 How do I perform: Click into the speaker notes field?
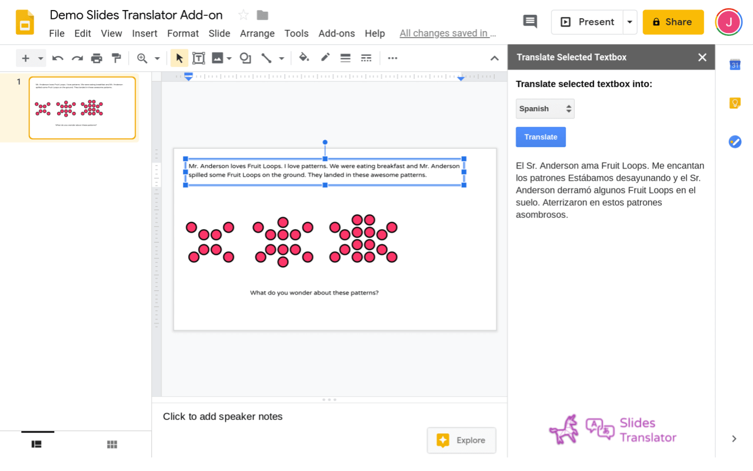(329, 416)
